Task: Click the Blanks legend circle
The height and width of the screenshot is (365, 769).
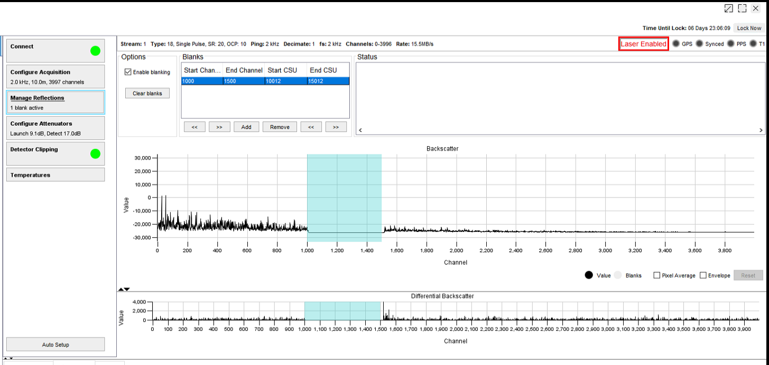Action: pos(618,275)
